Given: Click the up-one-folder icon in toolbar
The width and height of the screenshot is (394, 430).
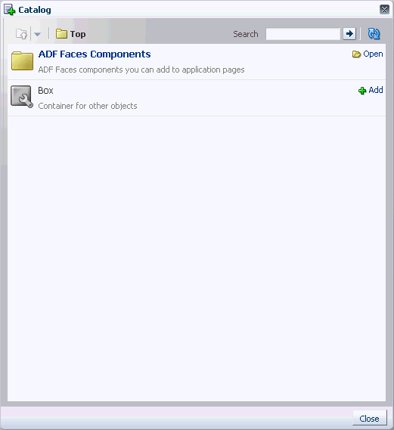Looking at the screenshot, I should pyautogui.click(x=21, y=34).
